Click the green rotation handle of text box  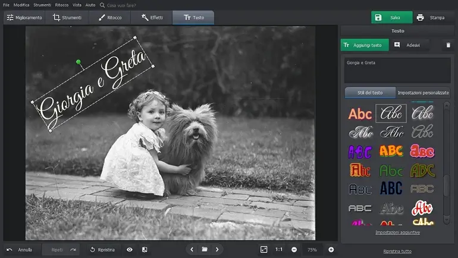[79, 62]
